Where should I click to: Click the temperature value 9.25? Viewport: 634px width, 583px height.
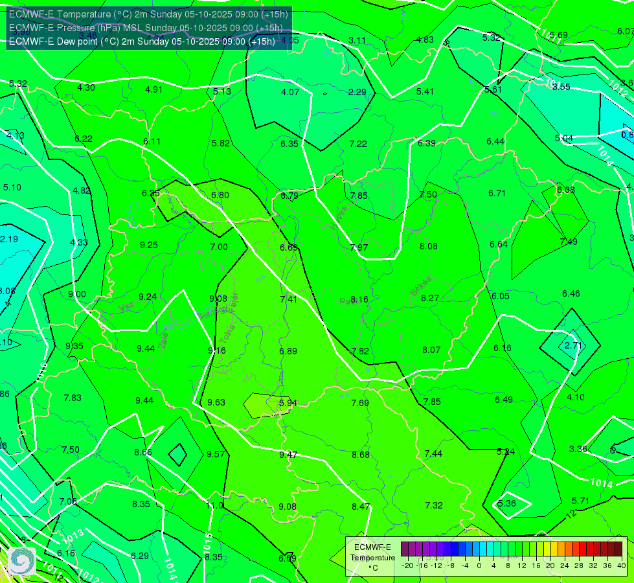click(x=149, y=245)
